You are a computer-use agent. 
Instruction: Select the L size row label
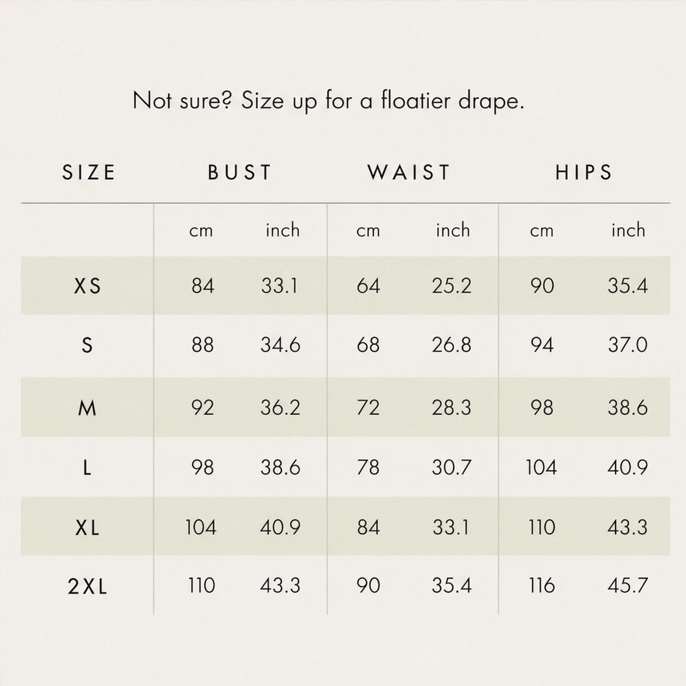87,467
